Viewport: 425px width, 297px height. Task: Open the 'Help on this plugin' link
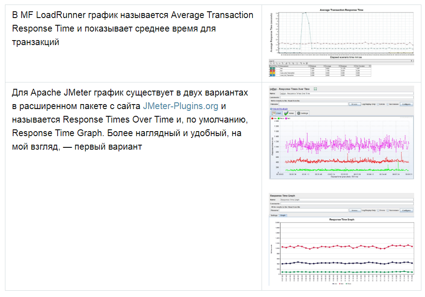280,109
